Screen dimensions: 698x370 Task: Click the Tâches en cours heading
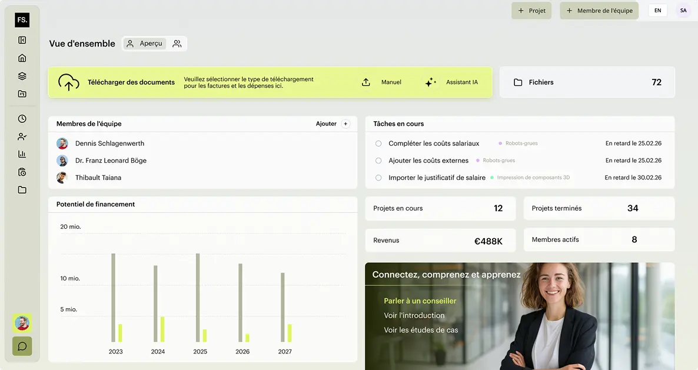point(398,124)
